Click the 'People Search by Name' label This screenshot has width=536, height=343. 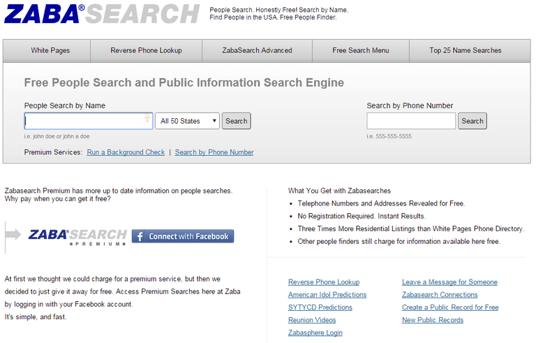(65, 105)
